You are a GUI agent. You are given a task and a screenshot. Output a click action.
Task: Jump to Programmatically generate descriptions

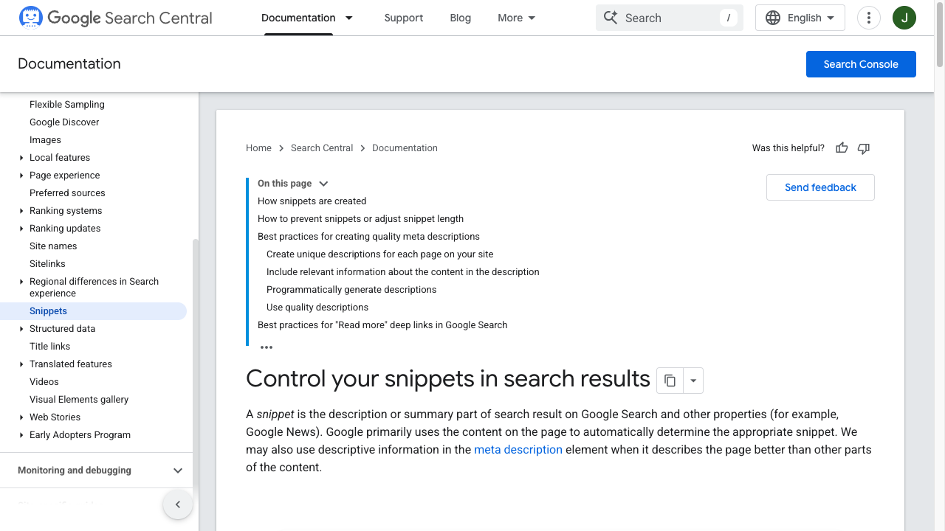[x=351, y=290]
